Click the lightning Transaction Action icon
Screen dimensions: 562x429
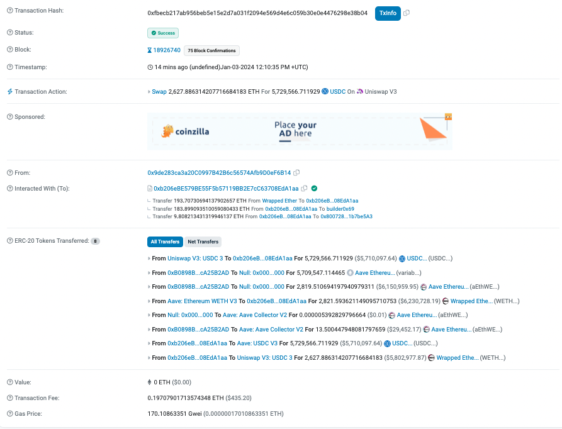(x=10, y=92)
